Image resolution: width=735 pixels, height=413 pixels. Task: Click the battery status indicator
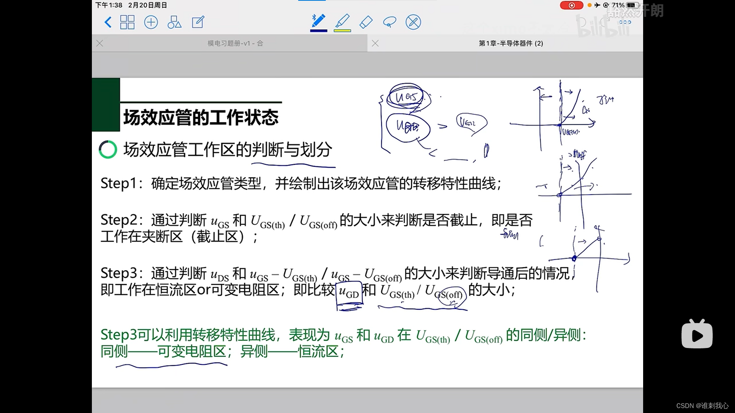coord(632,5)
